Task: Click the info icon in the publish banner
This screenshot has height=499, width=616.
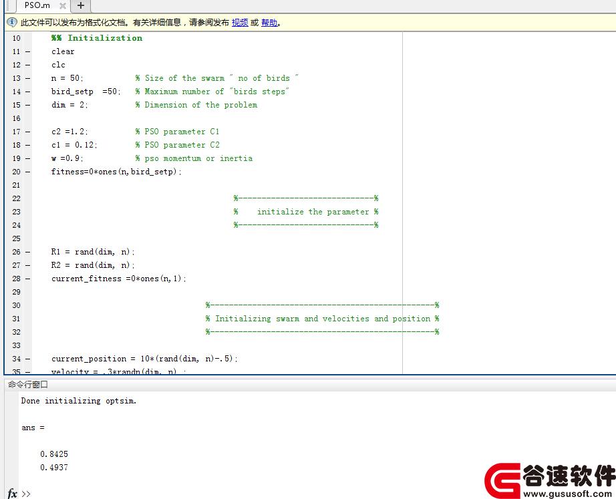Action: (12, 22)
